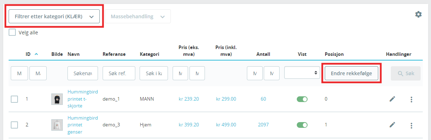Toggle Vist switch for demo_3 product
Screen dimensions: 431x140
[x=303, y=125]
